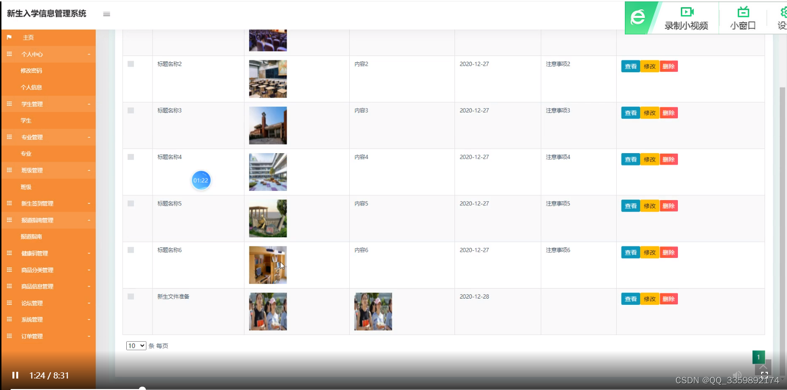
Task: Toggle fullscreen for the video
Action: tap(764, 375)
